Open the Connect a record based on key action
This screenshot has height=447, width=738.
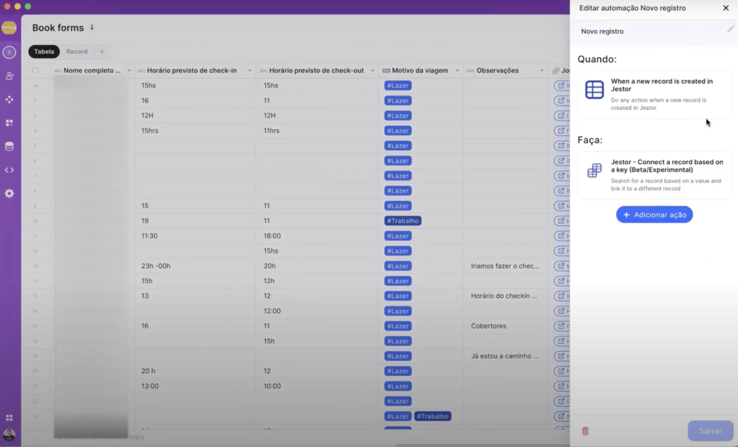coord(654,175)
